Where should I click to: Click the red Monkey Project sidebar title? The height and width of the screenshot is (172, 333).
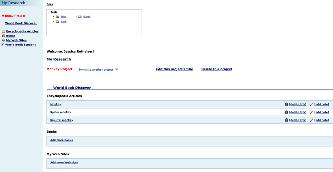click(13, 16)
